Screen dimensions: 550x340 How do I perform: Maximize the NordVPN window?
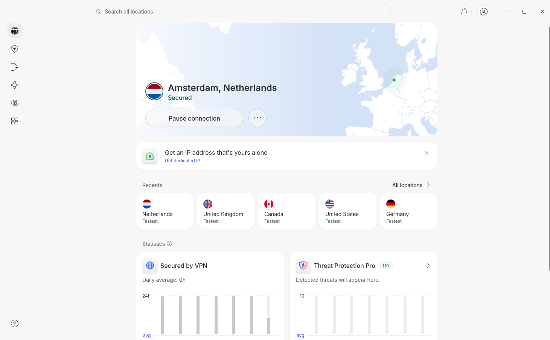click(524, 12)
